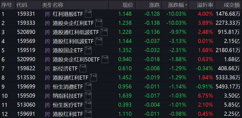Sort the list by the 溢折率 column header
Image resolution: width=242 pixels, height=118 pixels.
[205, 5]
